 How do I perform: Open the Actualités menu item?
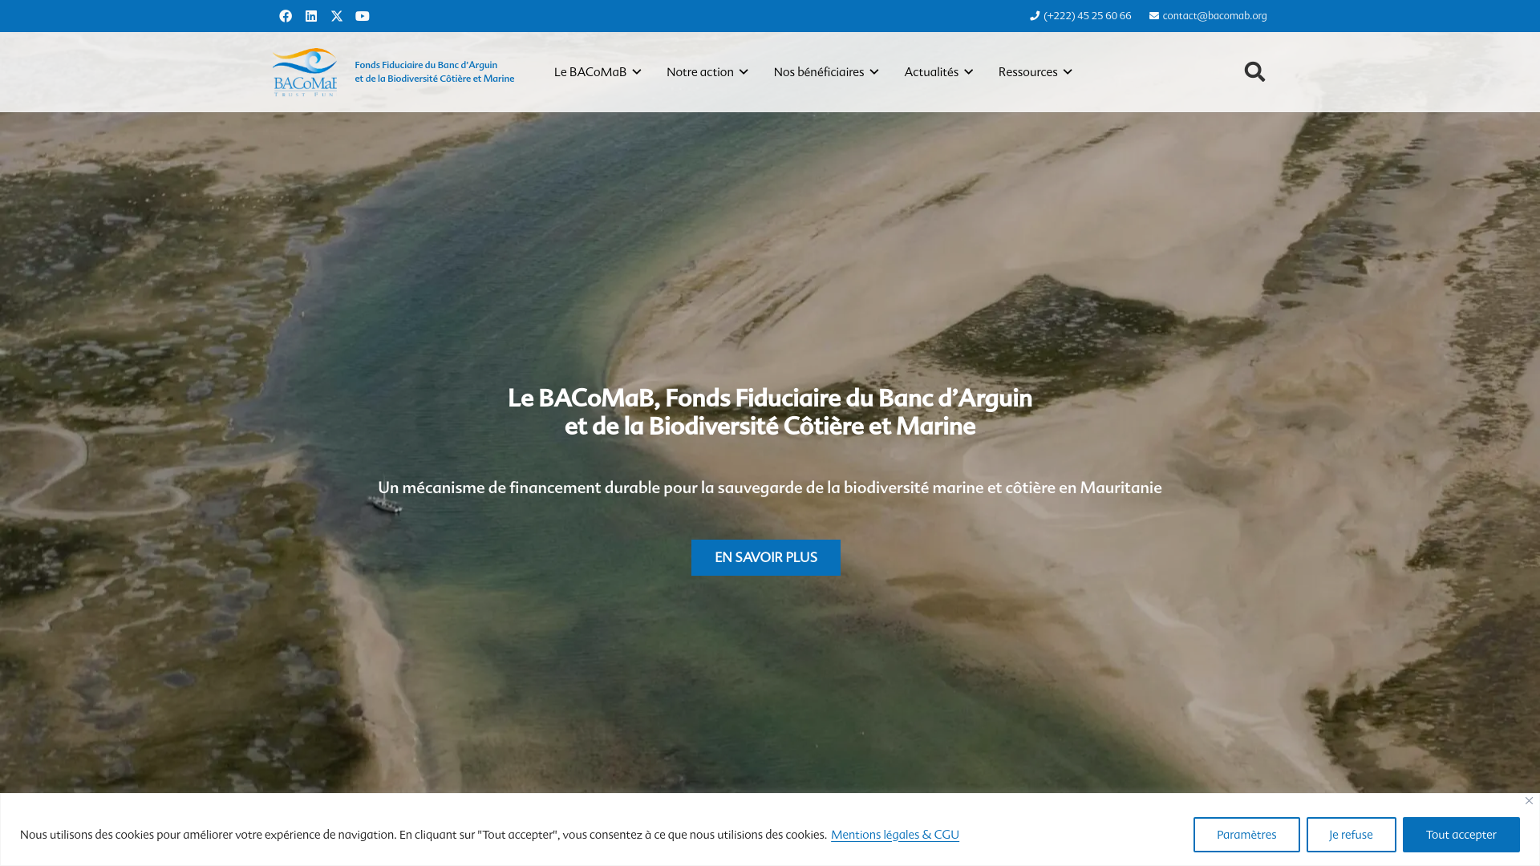931,72
